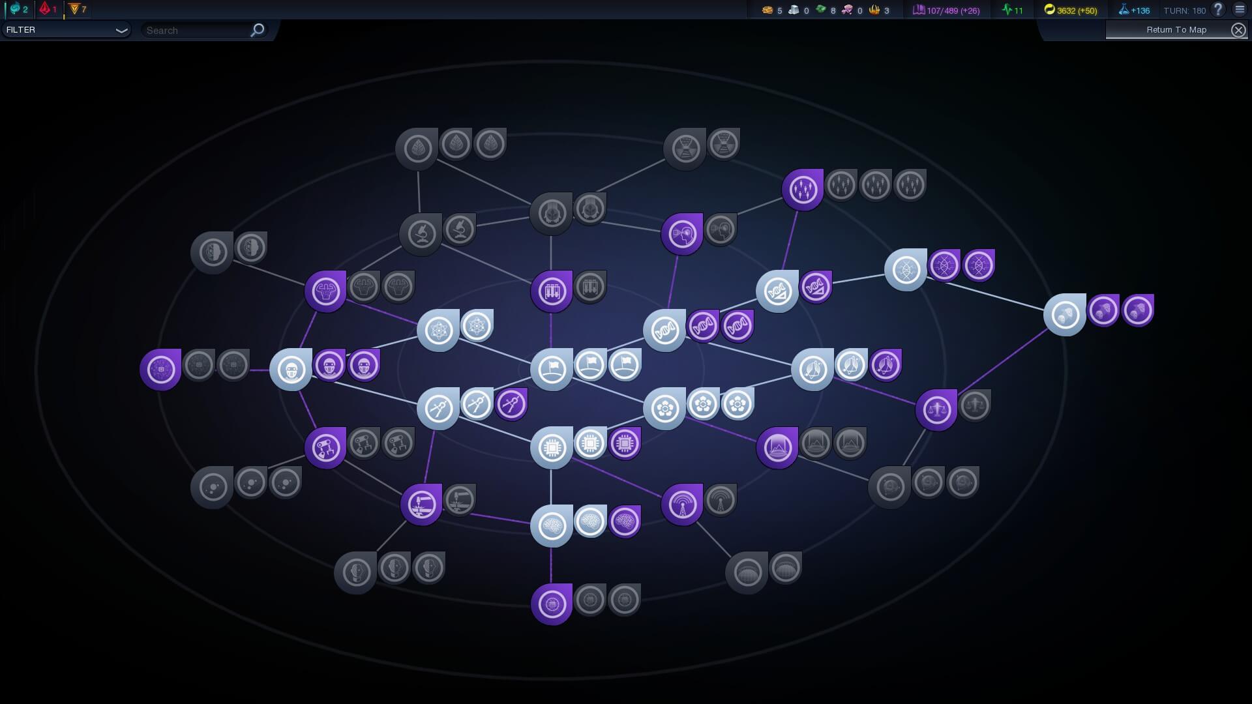This screenshot has width=1252, height=704.
Task: Click the blue science flask icon
Action: [1124, 10]
